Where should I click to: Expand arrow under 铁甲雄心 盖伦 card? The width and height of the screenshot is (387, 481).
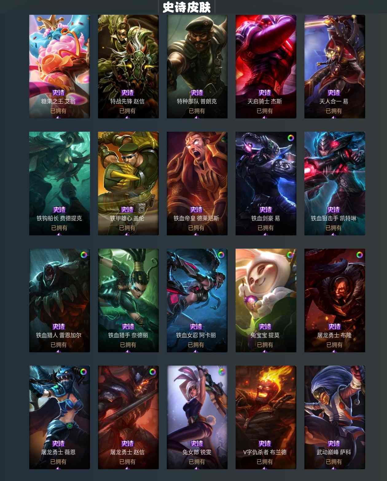[127, 234]
